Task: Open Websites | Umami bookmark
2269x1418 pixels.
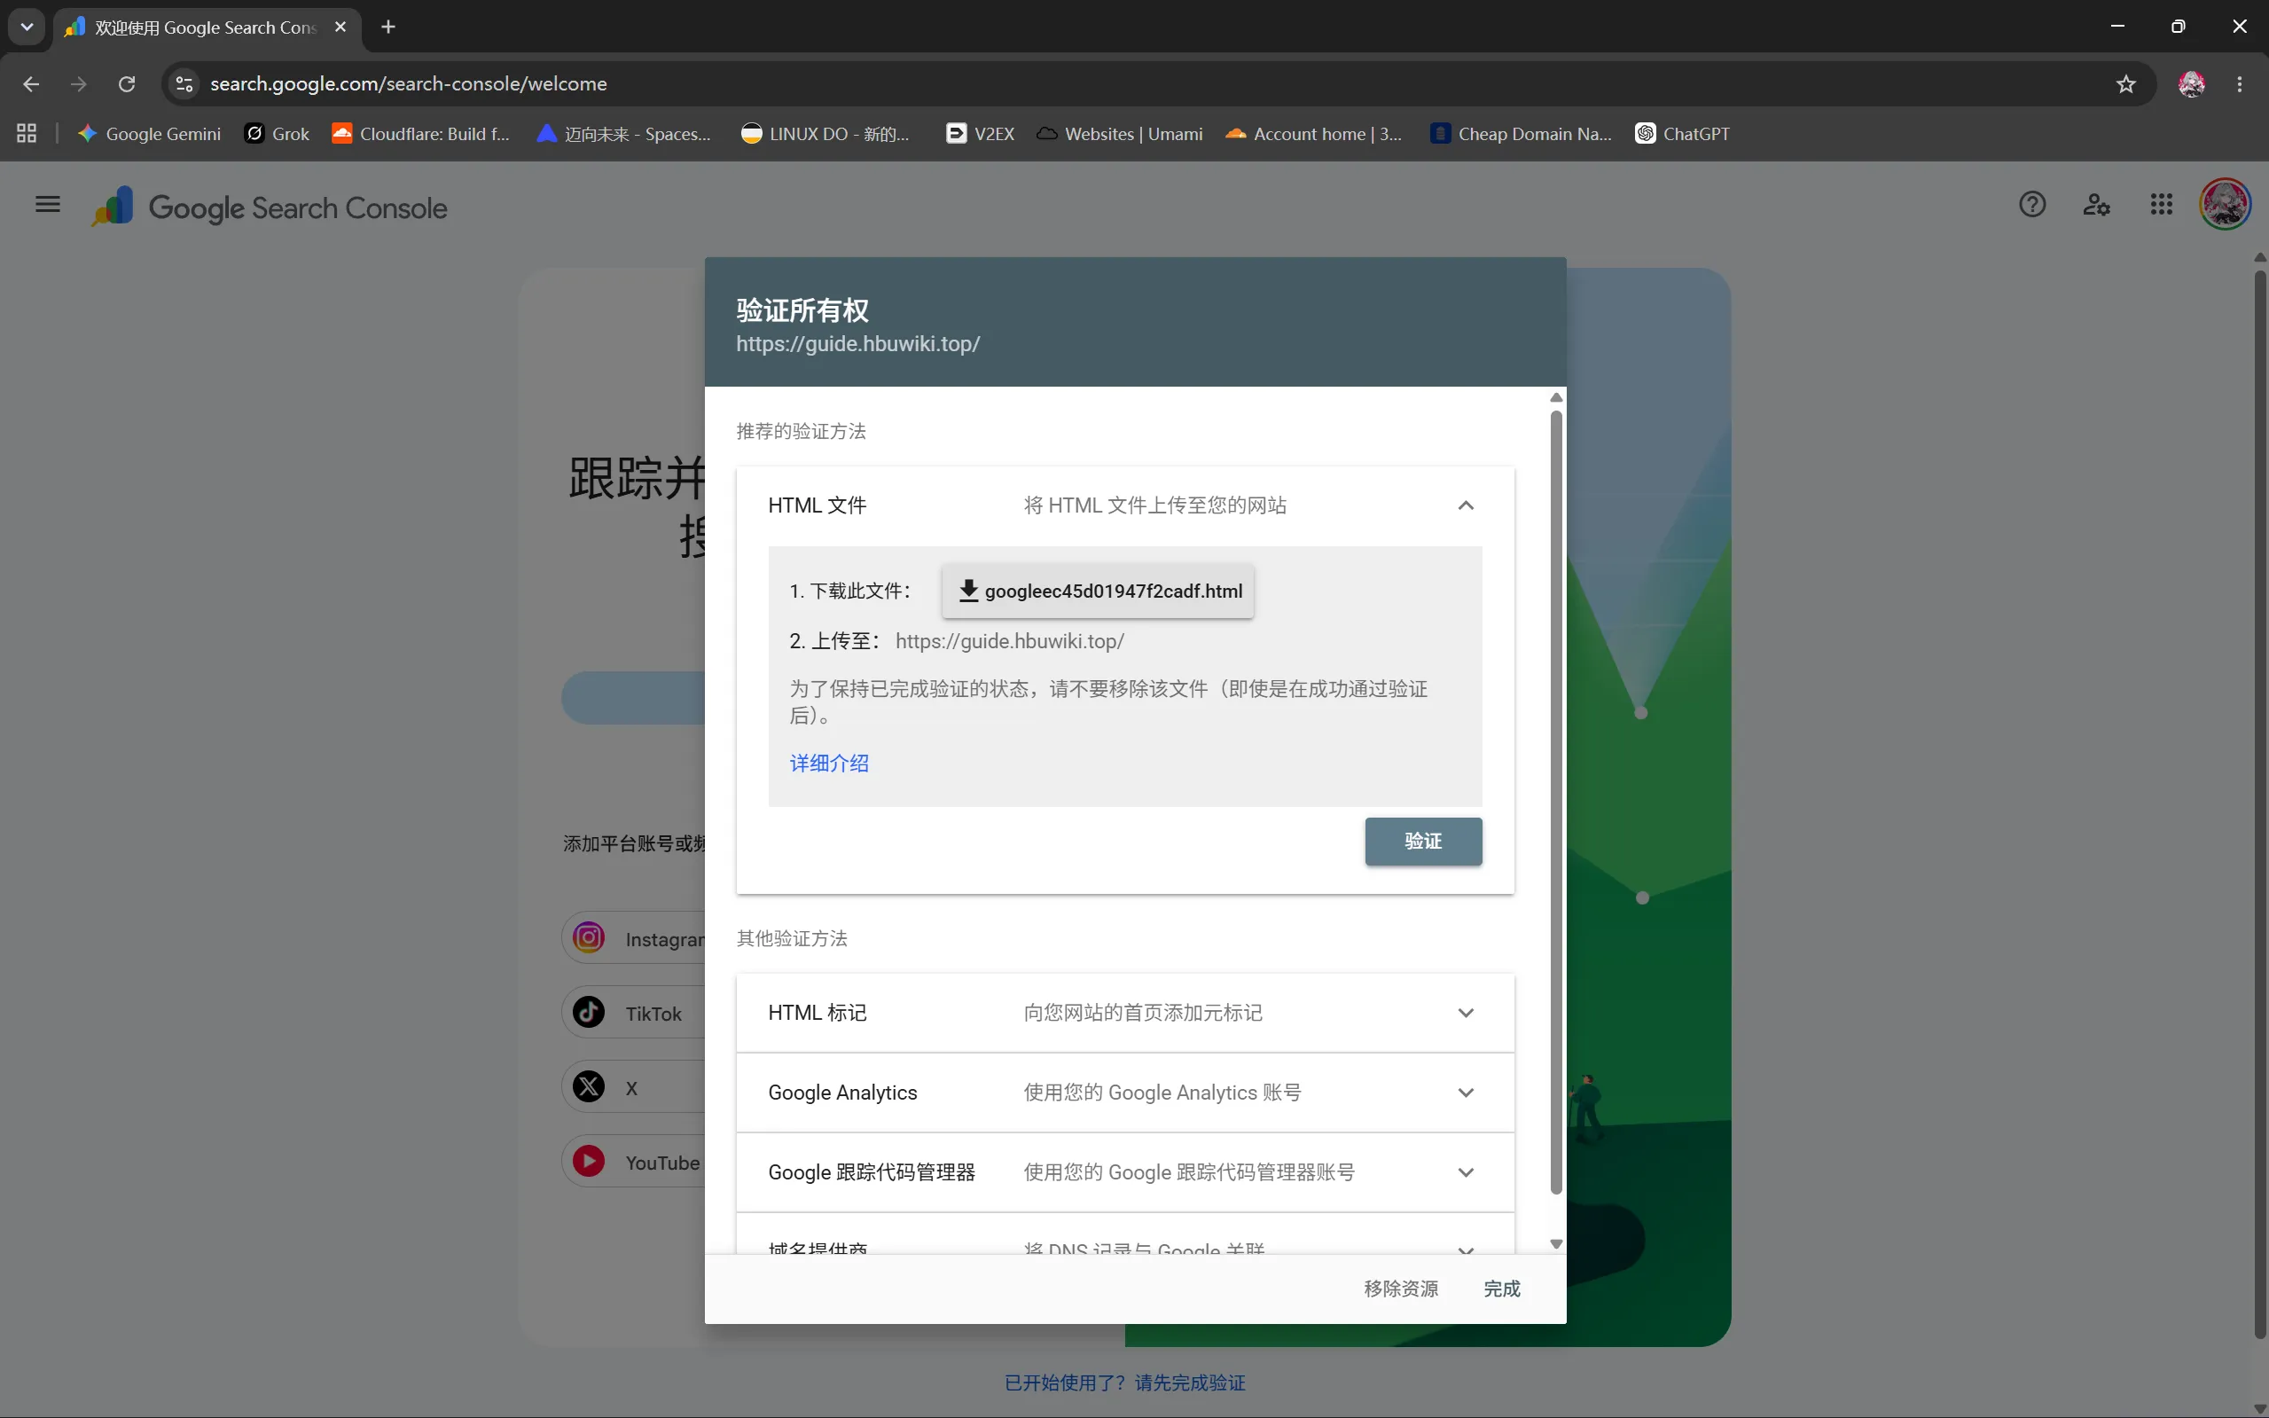Action: tap(1120, 133)
